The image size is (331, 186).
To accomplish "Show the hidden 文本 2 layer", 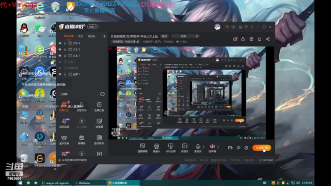I will [60, 62].
